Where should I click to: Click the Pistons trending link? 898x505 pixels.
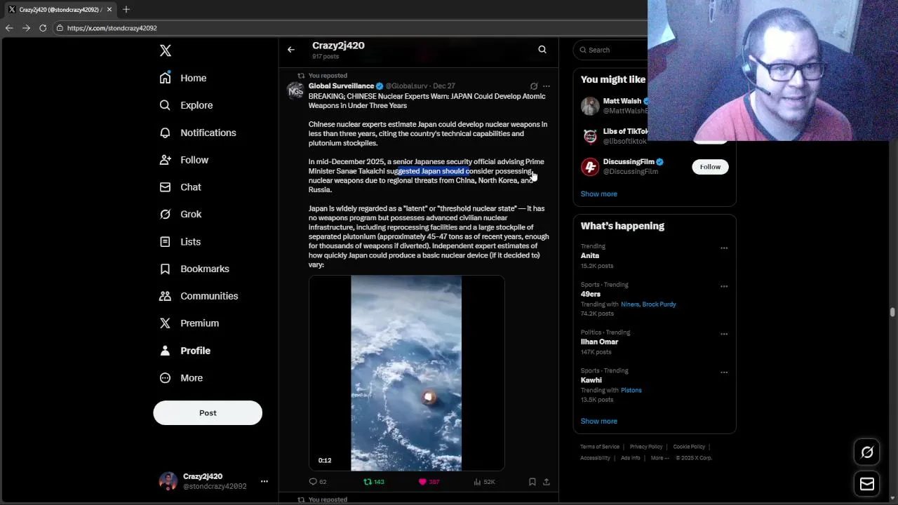pyautogui.click(x=631, y=391)
